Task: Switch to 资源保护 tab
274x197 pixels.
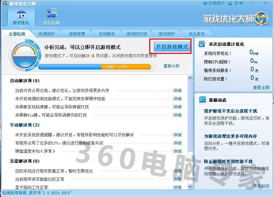Action: coord(47,34)
